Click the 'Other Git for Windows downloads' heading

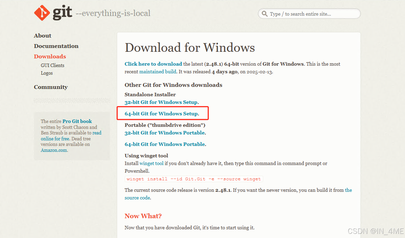click(x=173, y=85)
